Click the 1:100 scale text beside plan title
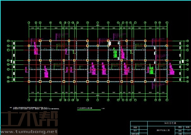This screenshot has width=191, height=135. click(103, 108)
